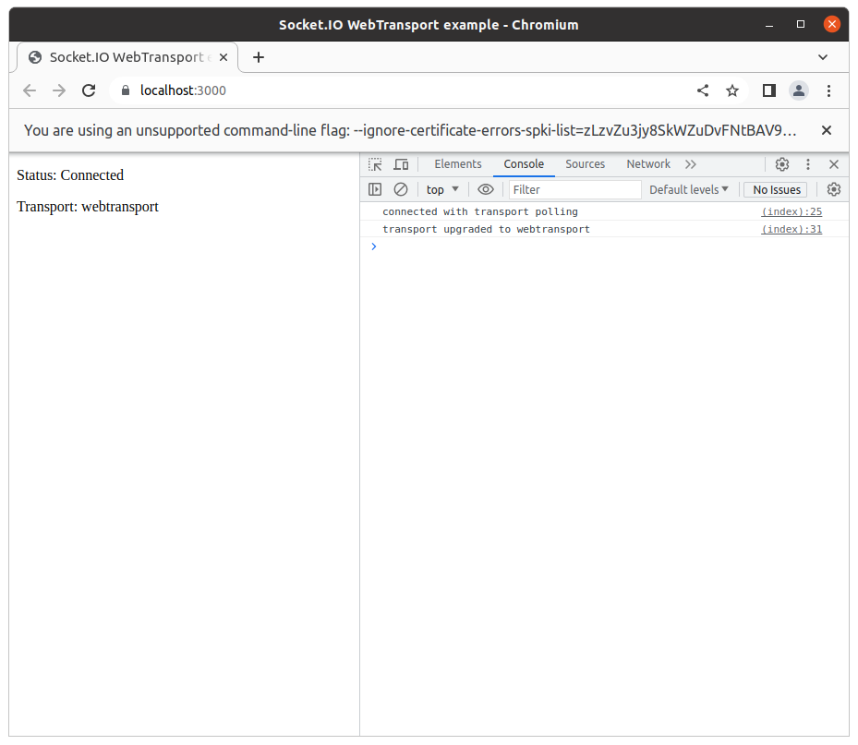Open the top frame context dropdown

coord(442,189)
